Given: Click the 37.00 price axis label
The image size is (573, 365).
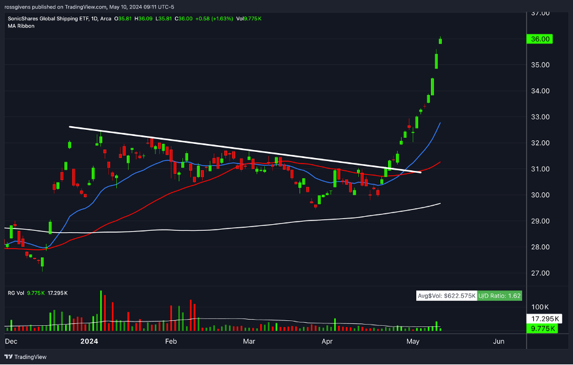Looking at the screenshot, I should [539, 13].
